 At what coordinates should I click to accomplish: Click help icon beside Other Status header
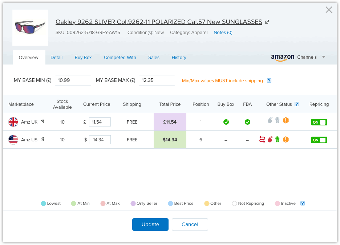click(x=297, y=104)
